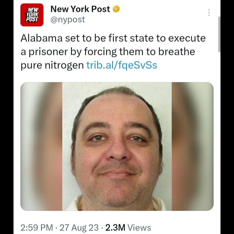Open the man's photo in the tweet
This screenshot has width=234, height=234.
coord(117,146)
